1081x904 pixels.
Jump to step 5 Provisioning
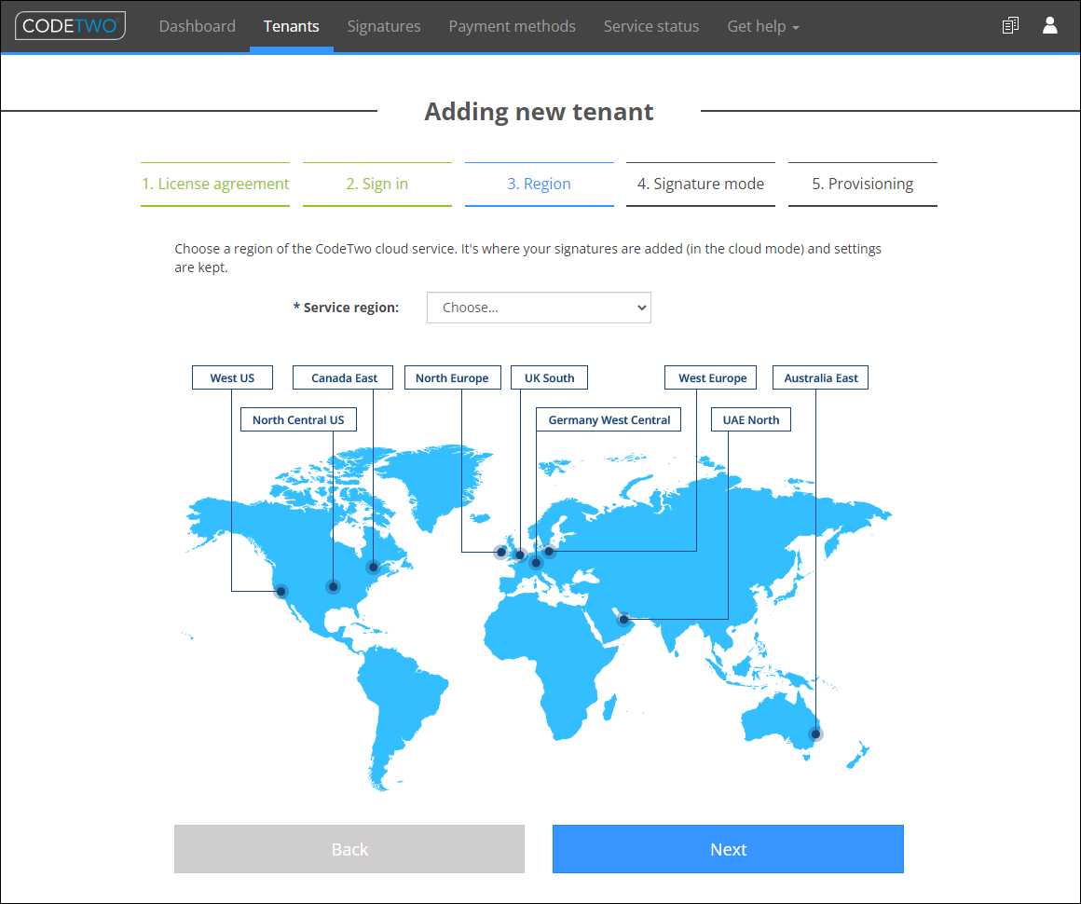[862, 185]
